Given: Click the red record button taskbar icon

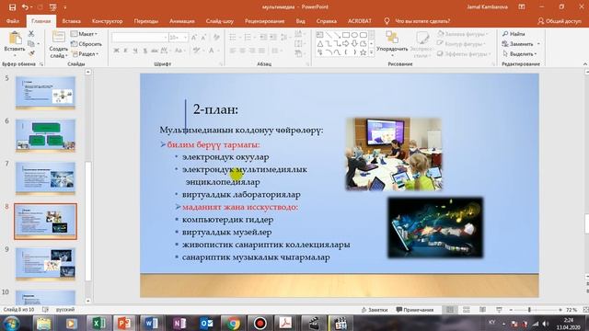Looking at the screenshot, I should tap(260, 323).
